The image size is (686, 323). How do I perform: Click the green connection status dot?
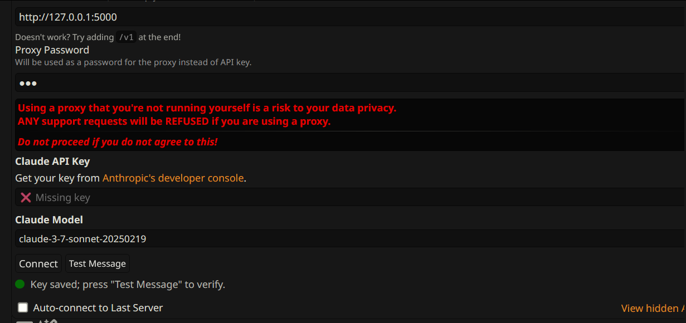coord(20,284)
